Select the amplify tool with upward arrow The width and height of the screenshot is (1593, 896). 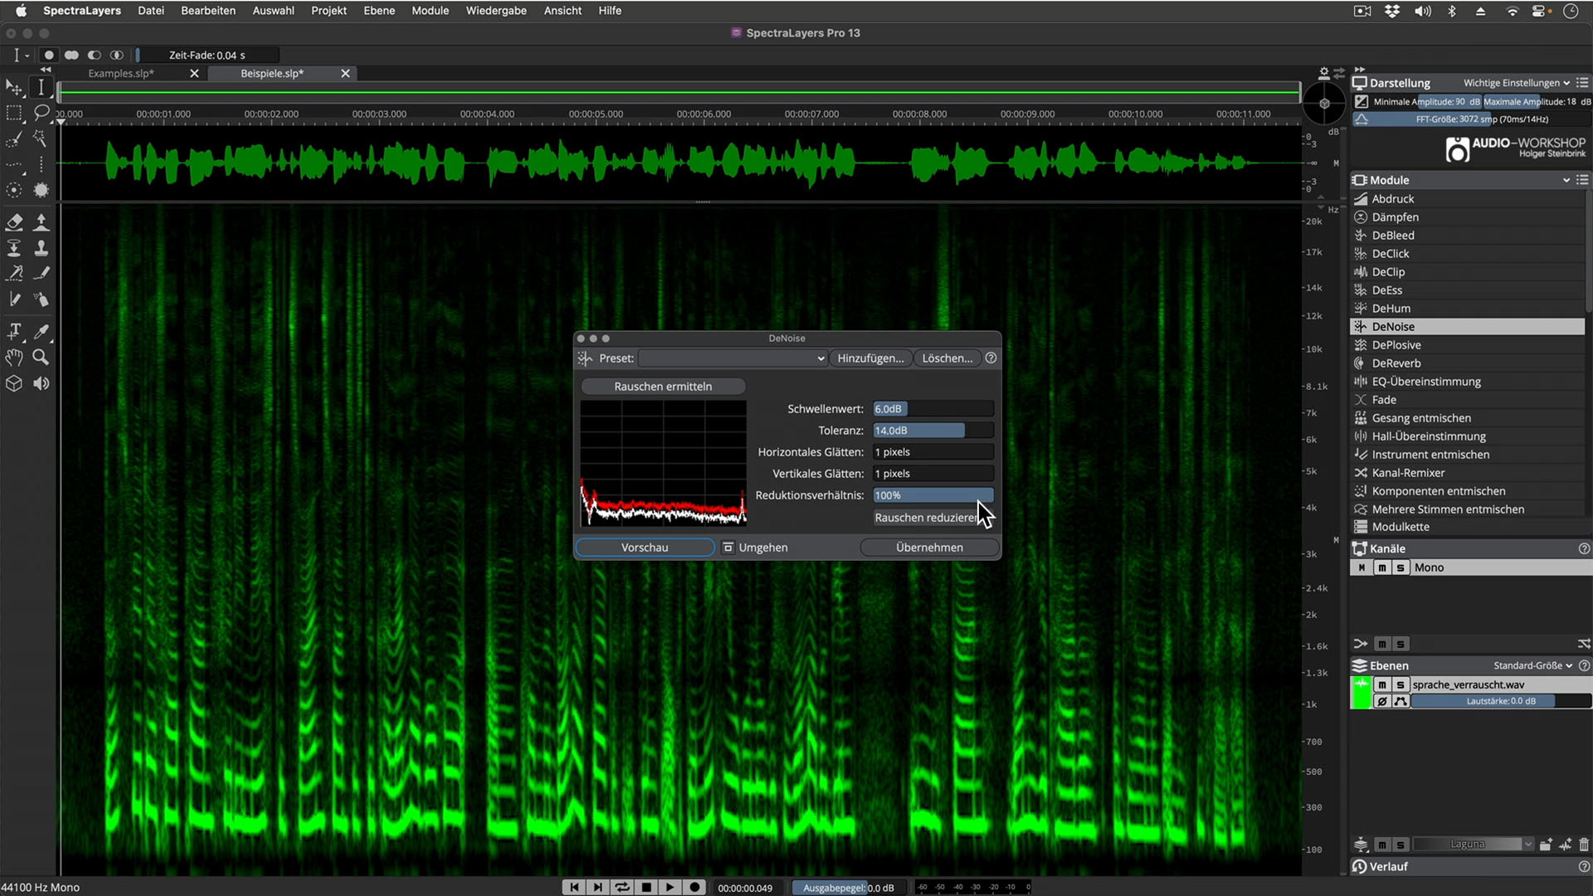tap(41, 222)
